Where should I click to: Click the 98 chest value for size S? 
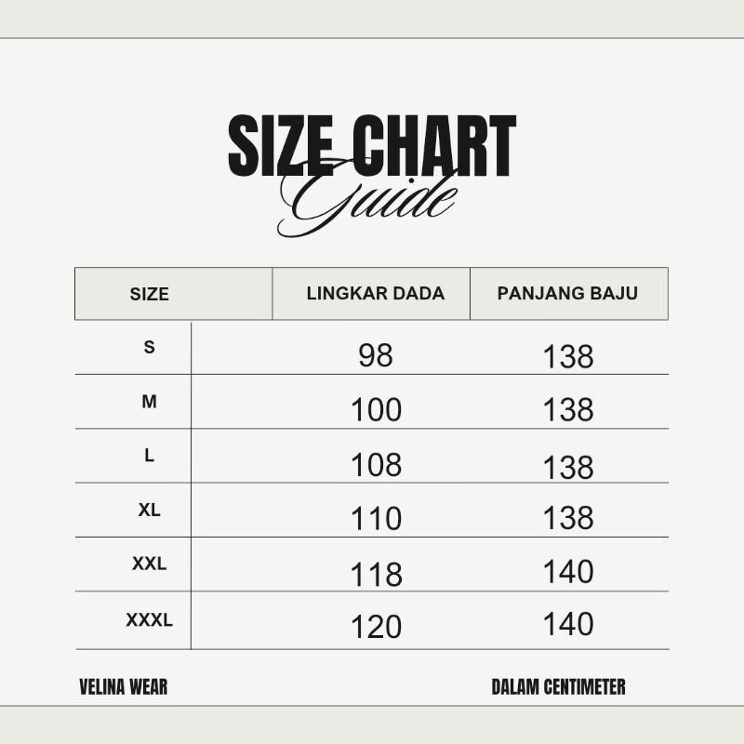pyautogui.click(x=376, y=355)
